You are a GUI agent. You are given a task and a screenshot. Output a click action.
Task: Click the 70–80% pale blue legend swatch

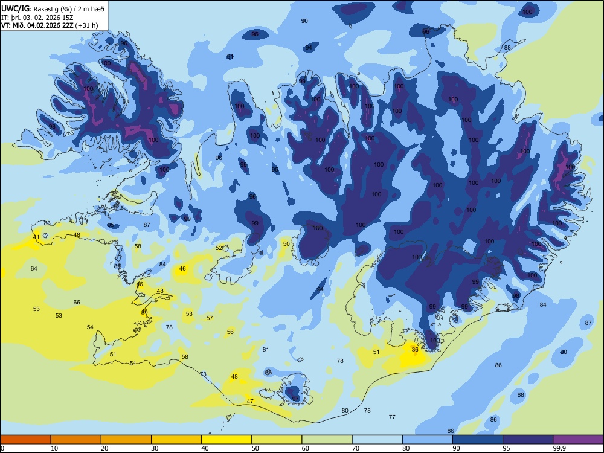[377, 440]
